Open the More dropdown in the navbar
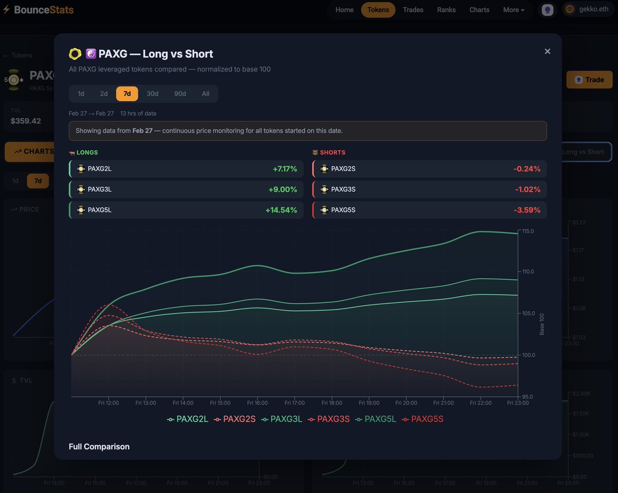Viewport: 618px width, 493px height. click(513, 9)
